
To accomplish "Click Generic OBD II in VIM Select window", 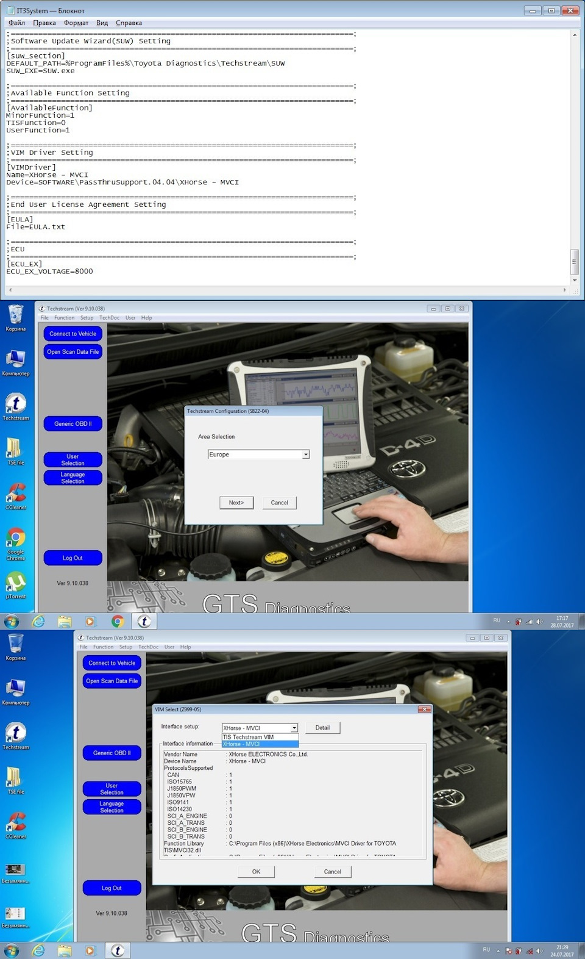I will 112,753.
